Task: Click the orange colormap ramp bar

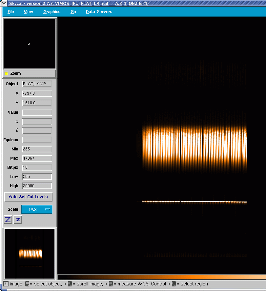Action: point(162,277)
